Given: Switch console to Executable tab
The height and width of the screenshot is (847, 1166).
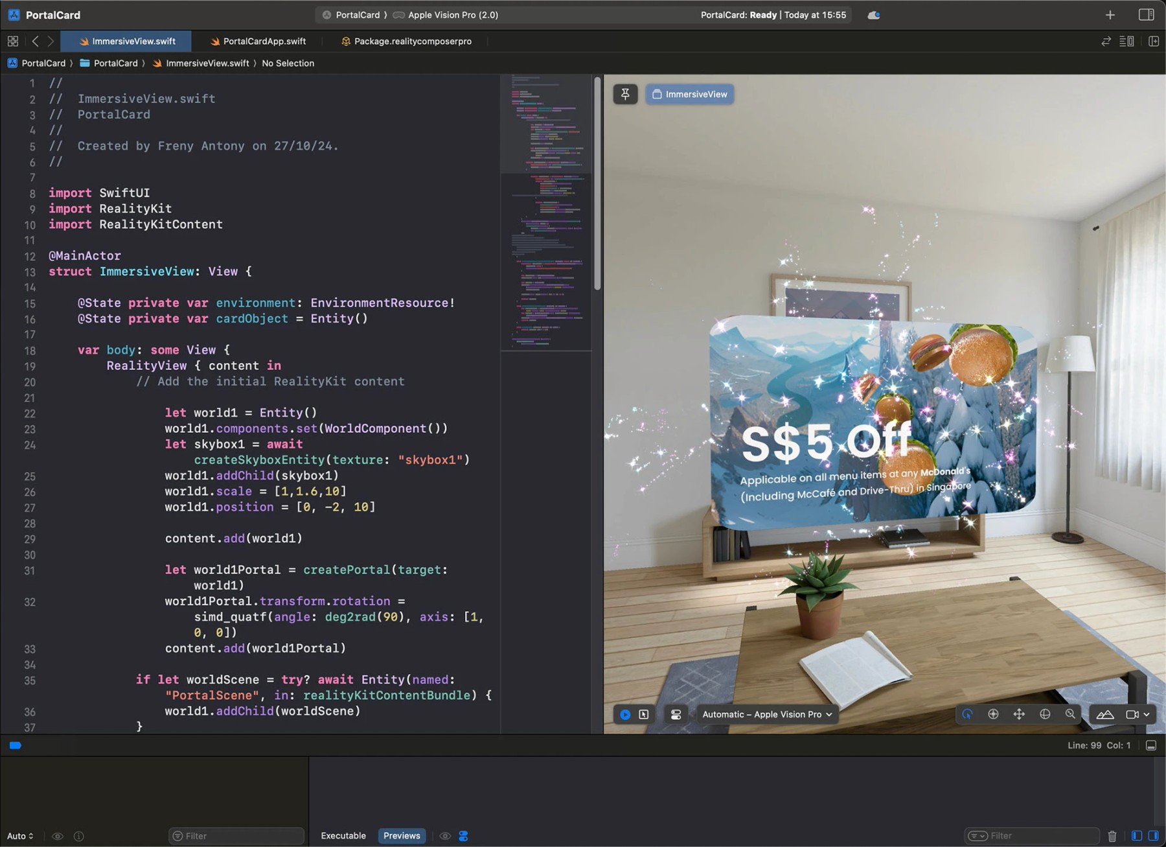Looking at the screenshot, I should click(x=343, y=836).
